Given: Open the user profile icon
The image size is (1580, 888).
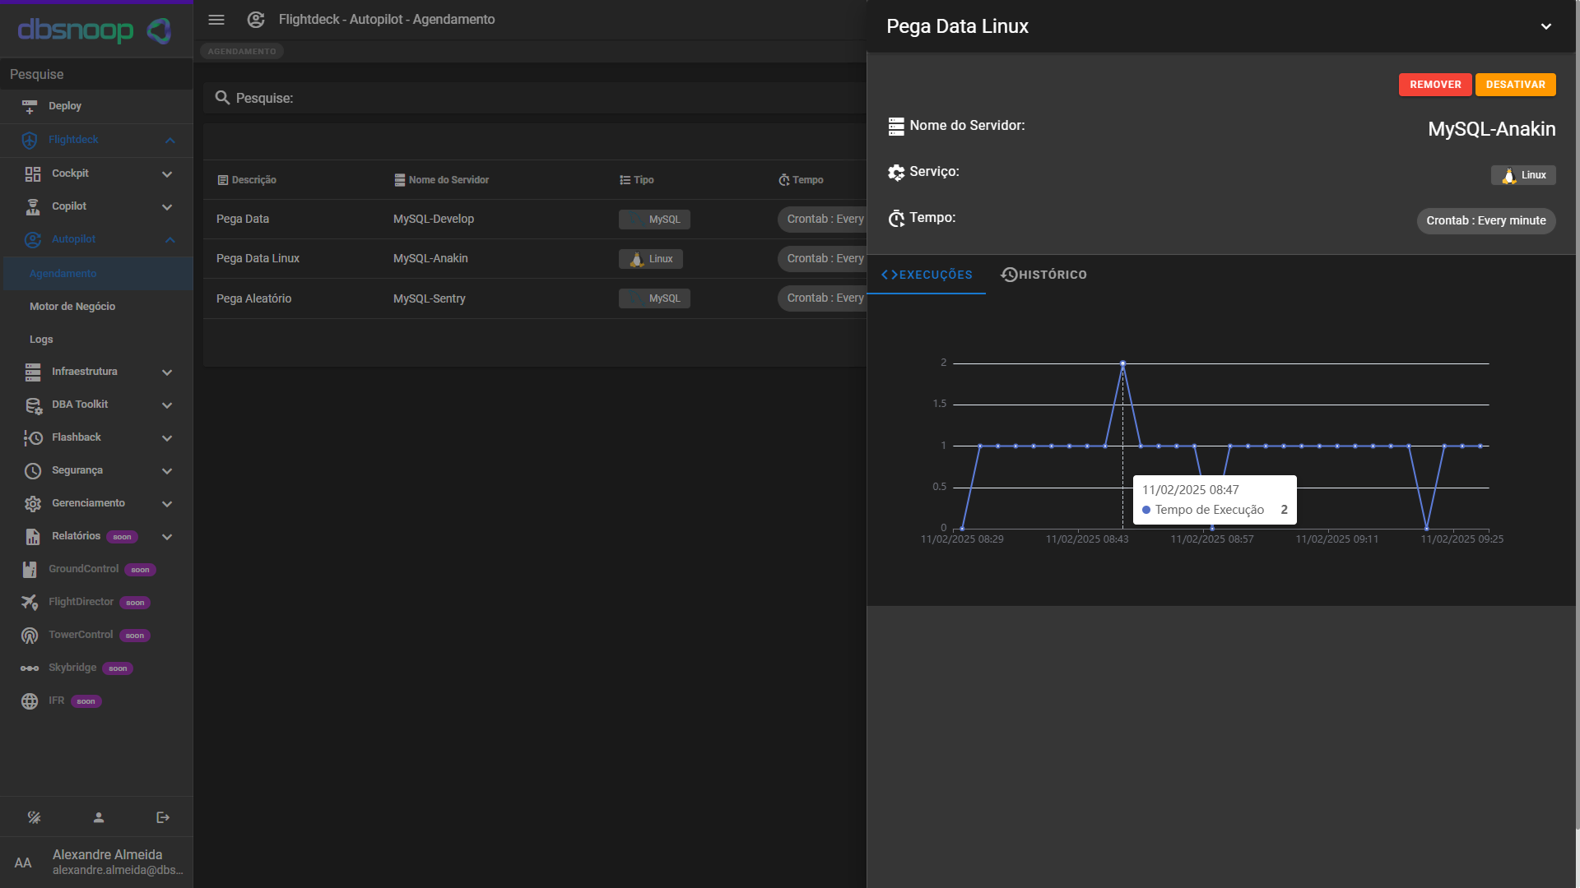Looking at the screenshot, I should [99, 817].
